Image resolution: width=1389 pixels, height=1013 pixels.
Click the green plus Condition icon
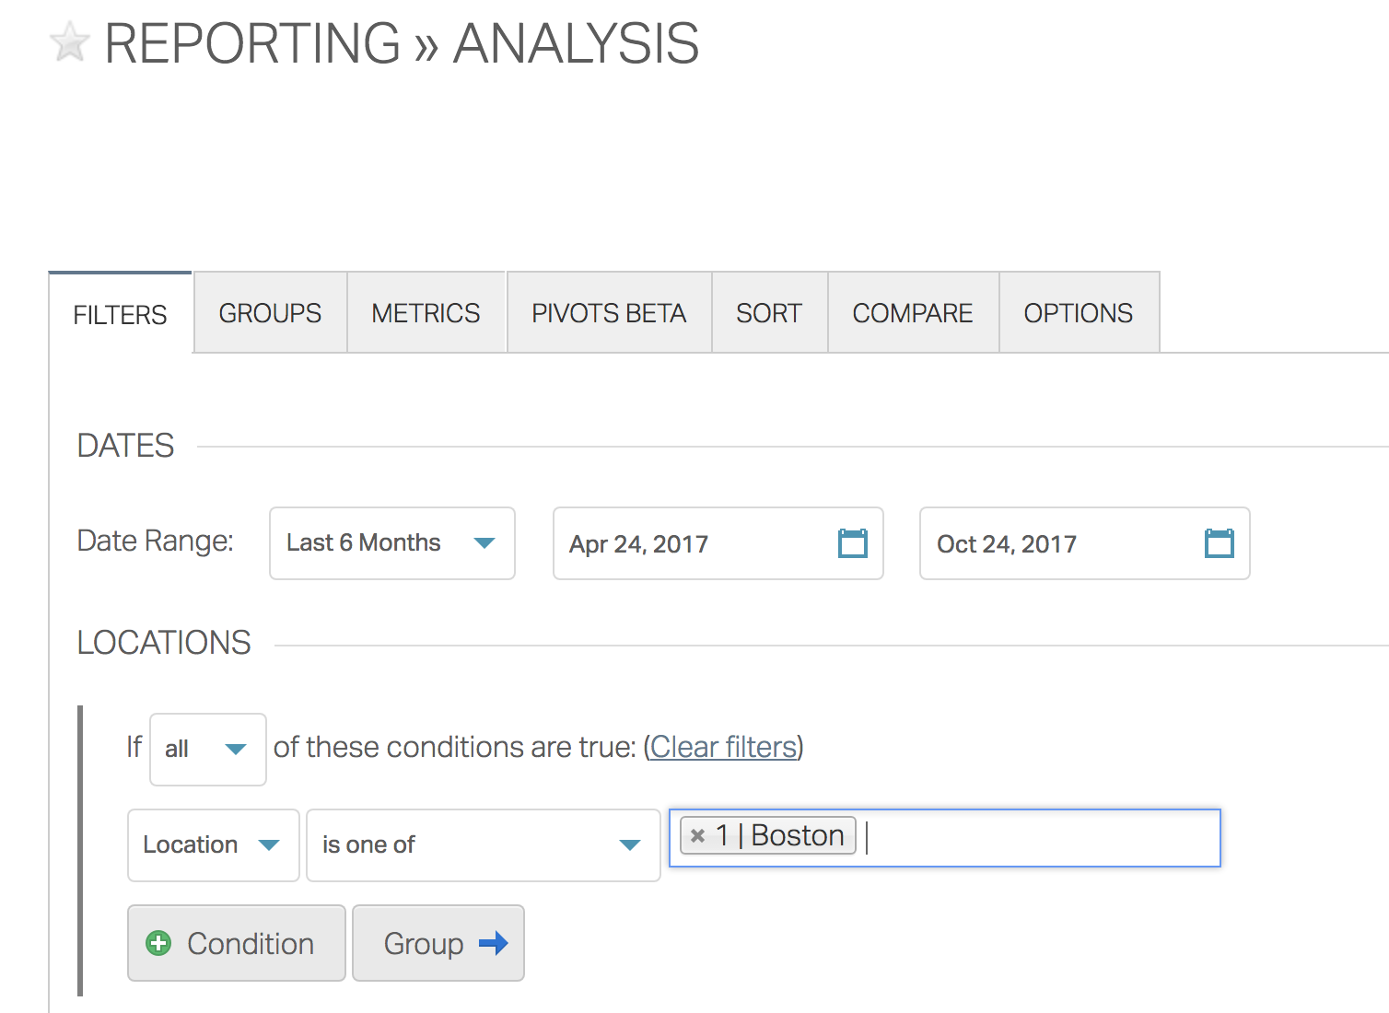(158, 943)
